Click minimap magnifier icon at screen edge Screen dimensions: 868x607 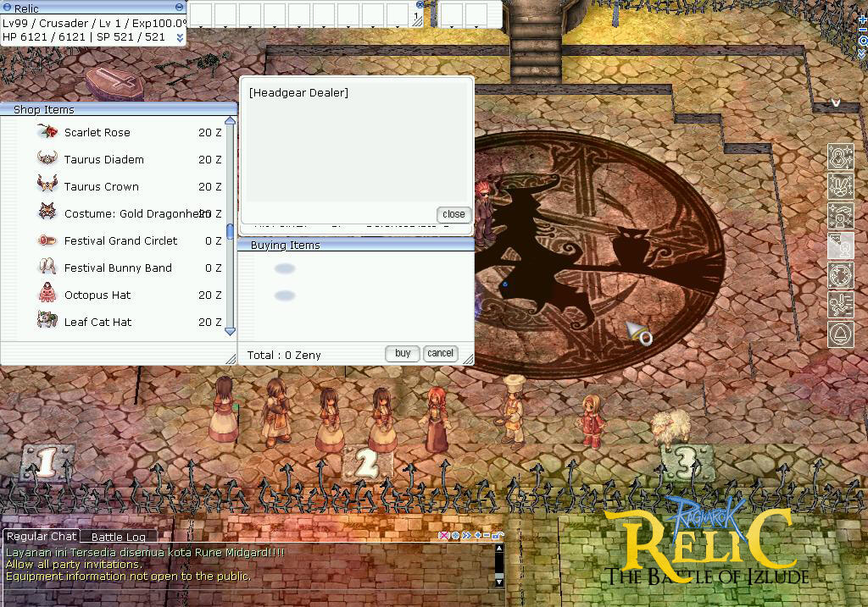click(862, 41)
